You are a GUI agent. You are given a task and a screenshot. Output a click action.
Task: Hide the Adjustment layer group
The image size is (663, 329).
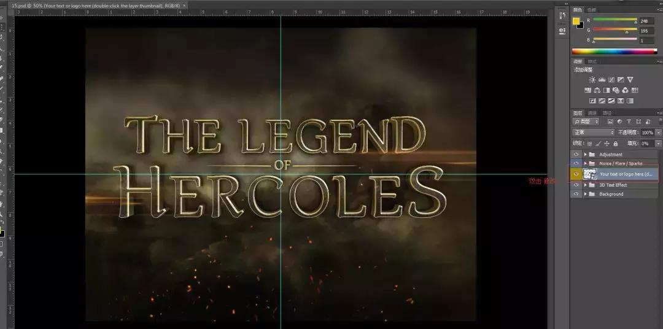click(576, 154)
